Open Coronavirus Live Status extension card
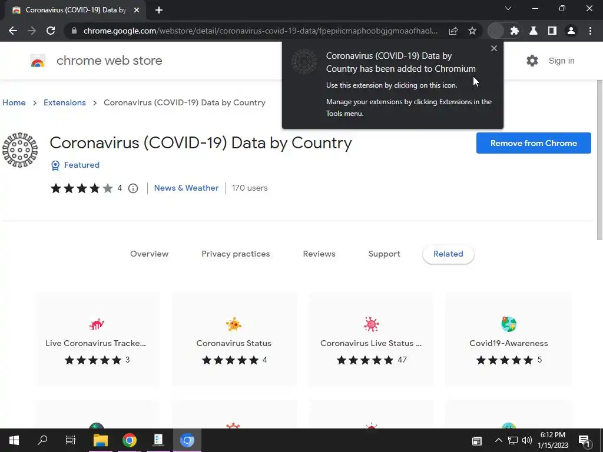 [x=371, y=339]
